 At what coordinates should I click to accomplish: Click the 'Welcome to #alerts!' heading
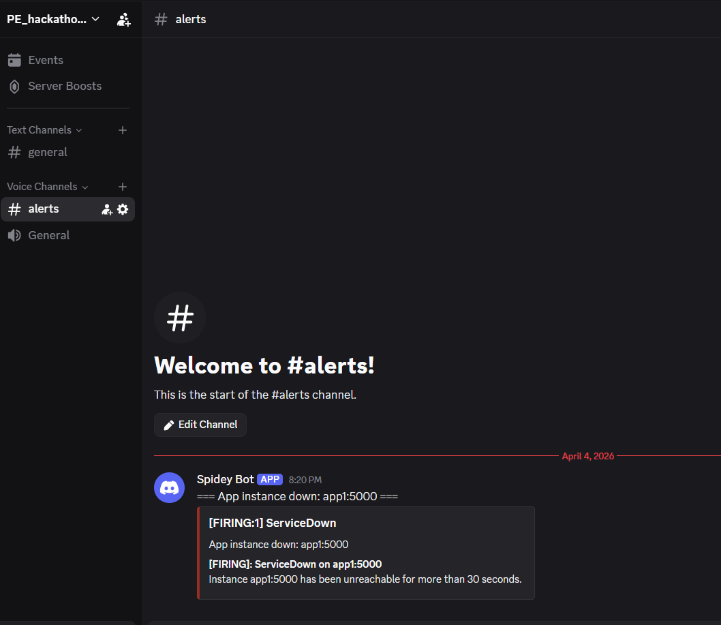pos(264,366)
